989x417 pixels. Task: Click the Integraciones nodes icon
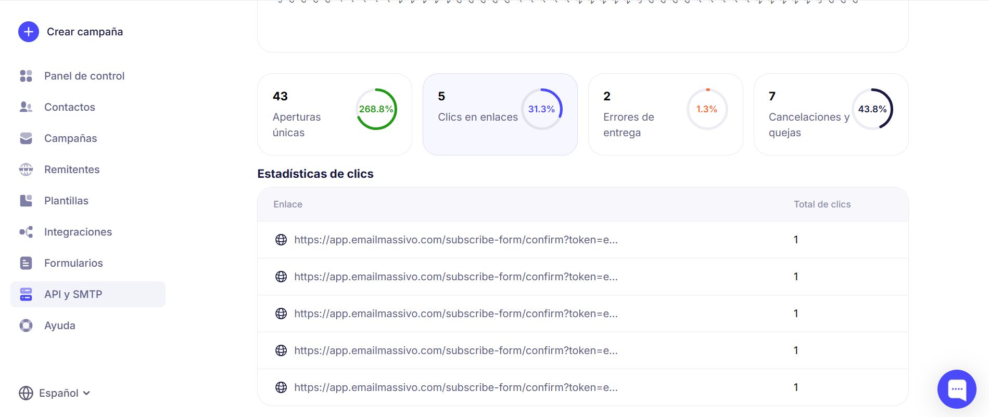pos(26,232)
